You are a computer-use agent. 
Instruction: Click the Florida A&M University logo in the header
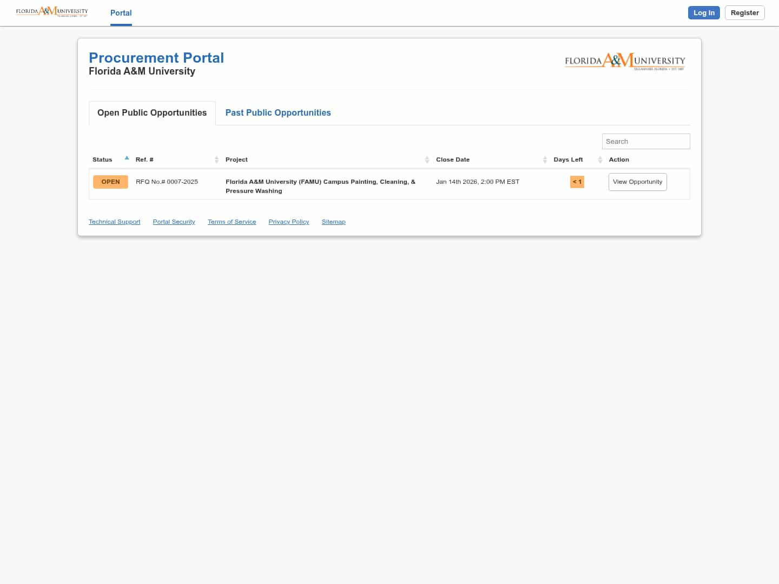coord(624,62)
